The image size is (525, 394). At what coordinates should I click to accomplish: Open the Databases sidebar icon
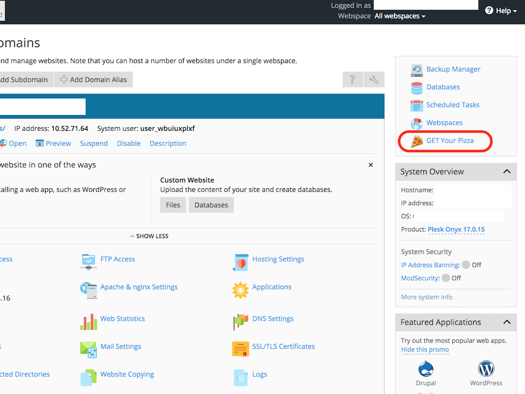417,88
